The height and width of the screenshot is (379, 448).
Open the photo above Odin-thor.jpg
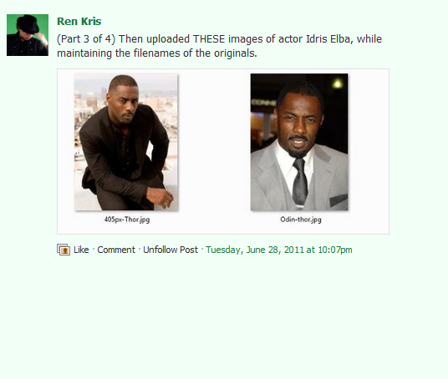pos(299,142)
